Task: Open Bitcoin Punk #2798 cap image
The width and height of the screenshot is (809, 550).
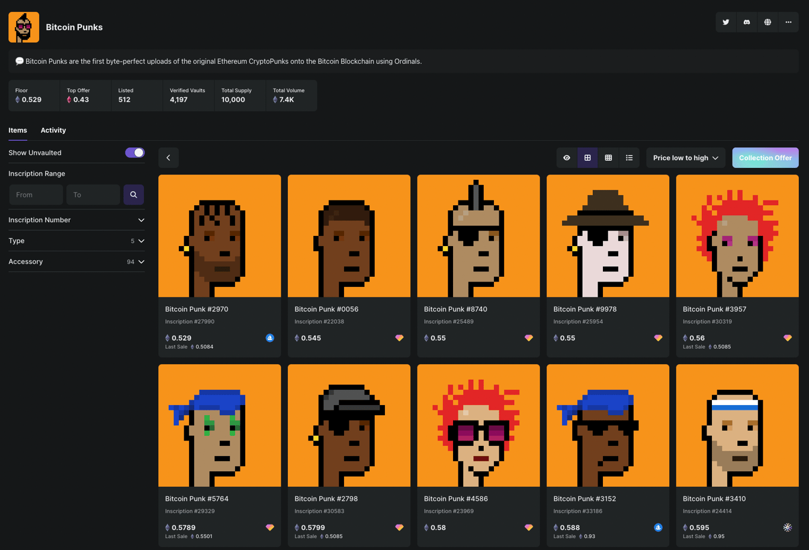Action: [349, 426]
